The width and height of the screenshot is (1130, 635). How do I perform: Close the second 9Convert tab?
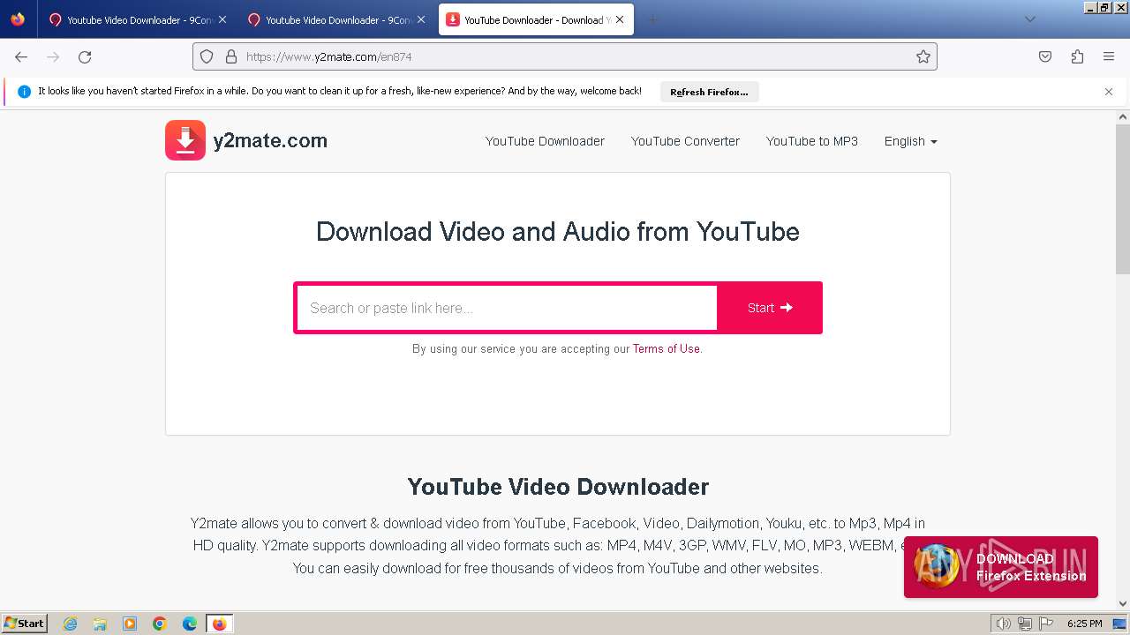(420, 19)
